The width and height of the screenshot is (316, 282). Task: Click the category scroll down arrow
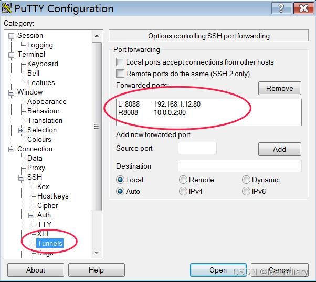coord(97,253)
